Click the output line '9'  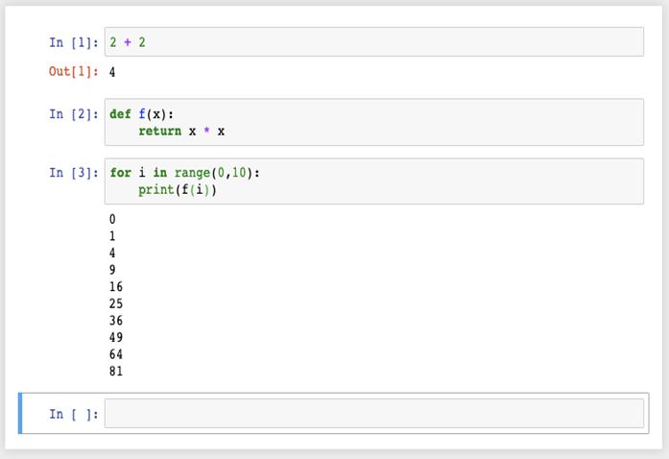tap(112, 270)
